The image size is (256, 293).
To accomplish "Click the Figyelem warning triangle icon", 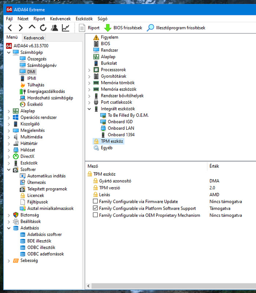I will coord(96,37).
